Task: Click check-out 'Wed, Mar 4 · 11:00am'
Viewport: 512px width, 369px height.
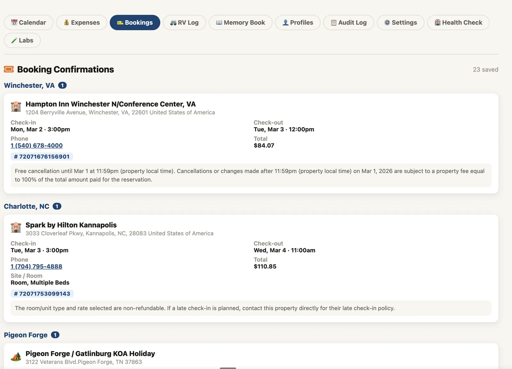Action: pos(284,250)
